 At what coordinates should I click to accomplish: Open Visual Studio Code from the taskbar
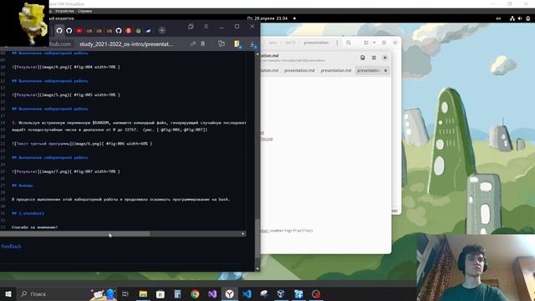pos(247,293)
